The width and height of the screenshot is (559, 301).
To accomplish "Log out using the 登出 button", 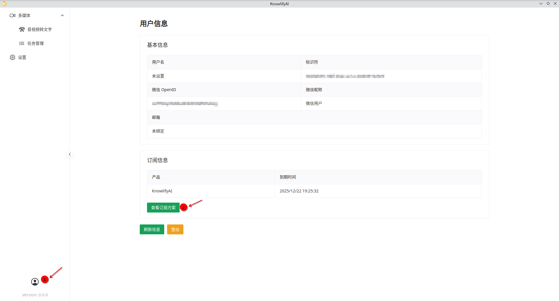I will click(175, 229).
